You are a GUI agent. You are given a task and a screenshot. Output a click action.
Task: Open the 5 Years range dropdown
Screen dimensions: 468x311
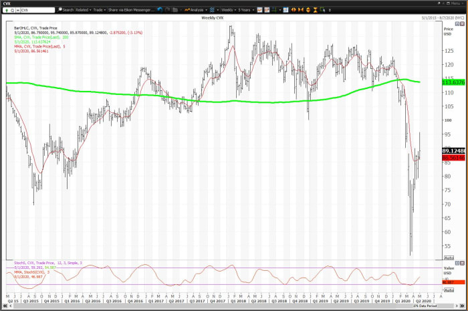[246, 10]
